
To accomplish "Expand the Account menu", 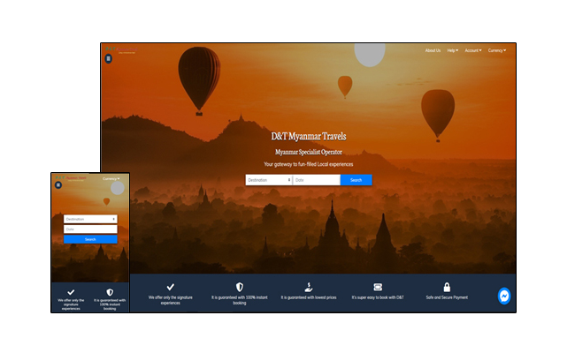I will coord(473,50).
